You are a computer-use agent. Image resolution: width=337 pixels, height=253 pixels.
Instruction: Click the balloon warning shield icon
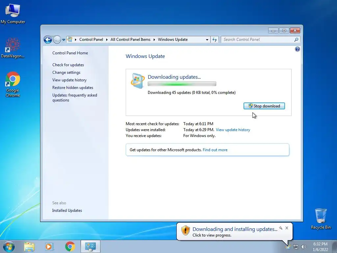(185, 230)
